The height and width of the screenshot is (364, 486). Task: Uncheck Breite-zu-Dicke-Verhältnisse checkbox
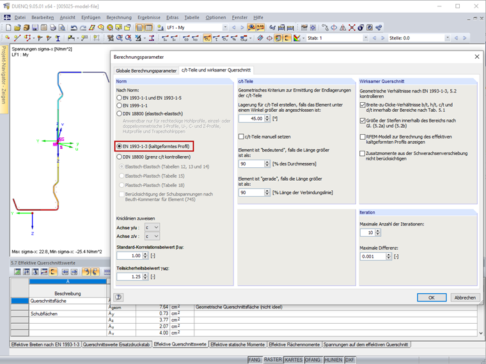pyautogui.click(x=363, y=105)
